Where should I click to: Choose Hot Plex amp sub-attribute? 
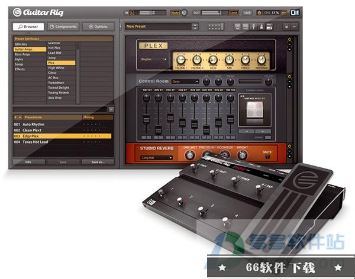coord(61,48)
